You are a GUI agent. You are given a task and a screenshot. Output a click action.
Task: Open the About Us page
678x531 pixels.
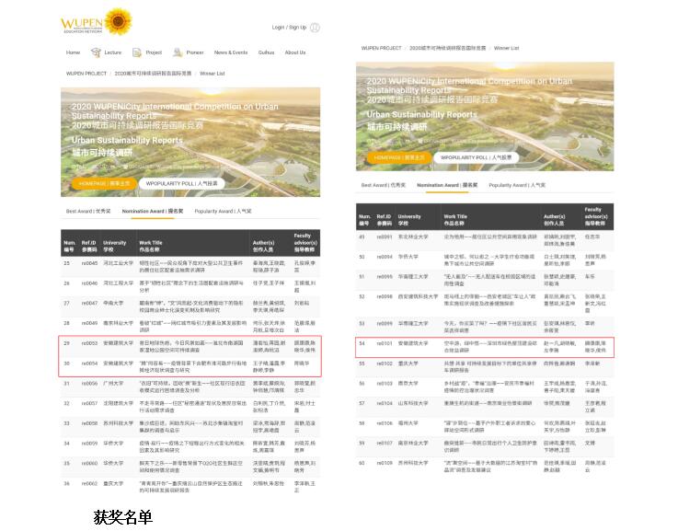[294, 52]
